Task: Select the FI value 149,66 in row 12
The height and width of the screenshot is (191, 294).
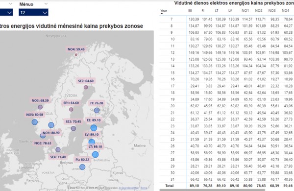Action: (x=207, y=53)
